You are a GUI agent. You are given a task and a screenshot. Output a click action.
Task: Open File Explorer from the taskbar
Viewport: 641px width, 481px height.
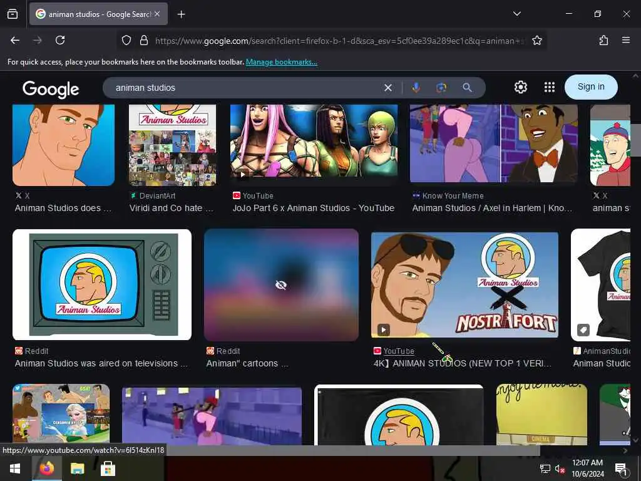coord(77,468)
